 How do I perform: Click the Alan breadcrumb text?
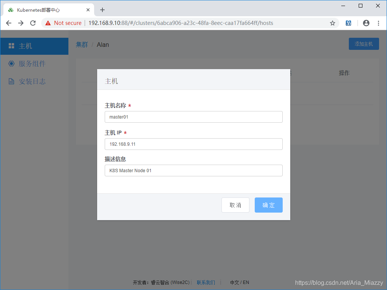[x=103, y=45]
